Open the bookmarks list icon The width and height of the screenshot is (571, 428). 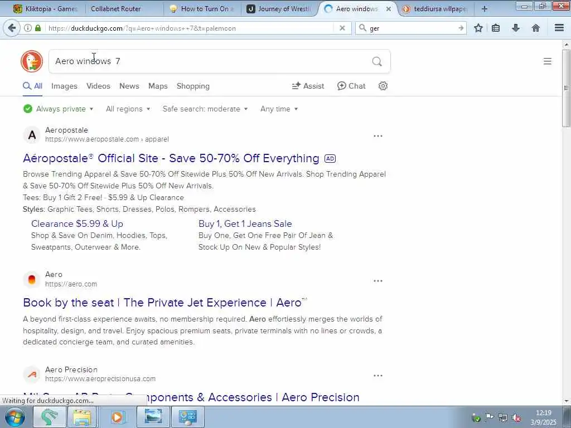(496, 28)
